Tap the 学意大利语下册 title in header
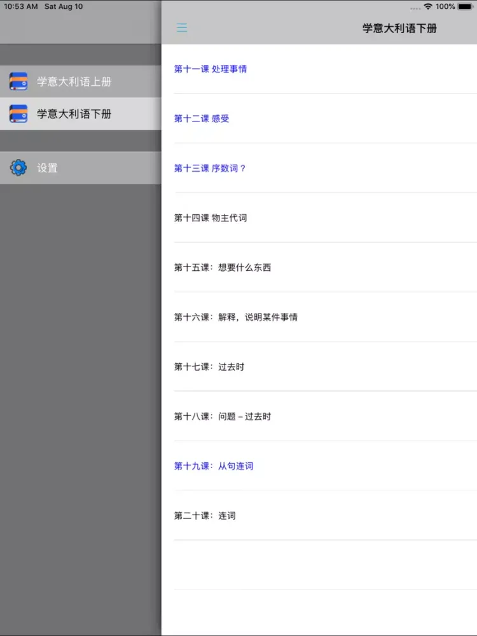The image size is (477, 636). 399,28
